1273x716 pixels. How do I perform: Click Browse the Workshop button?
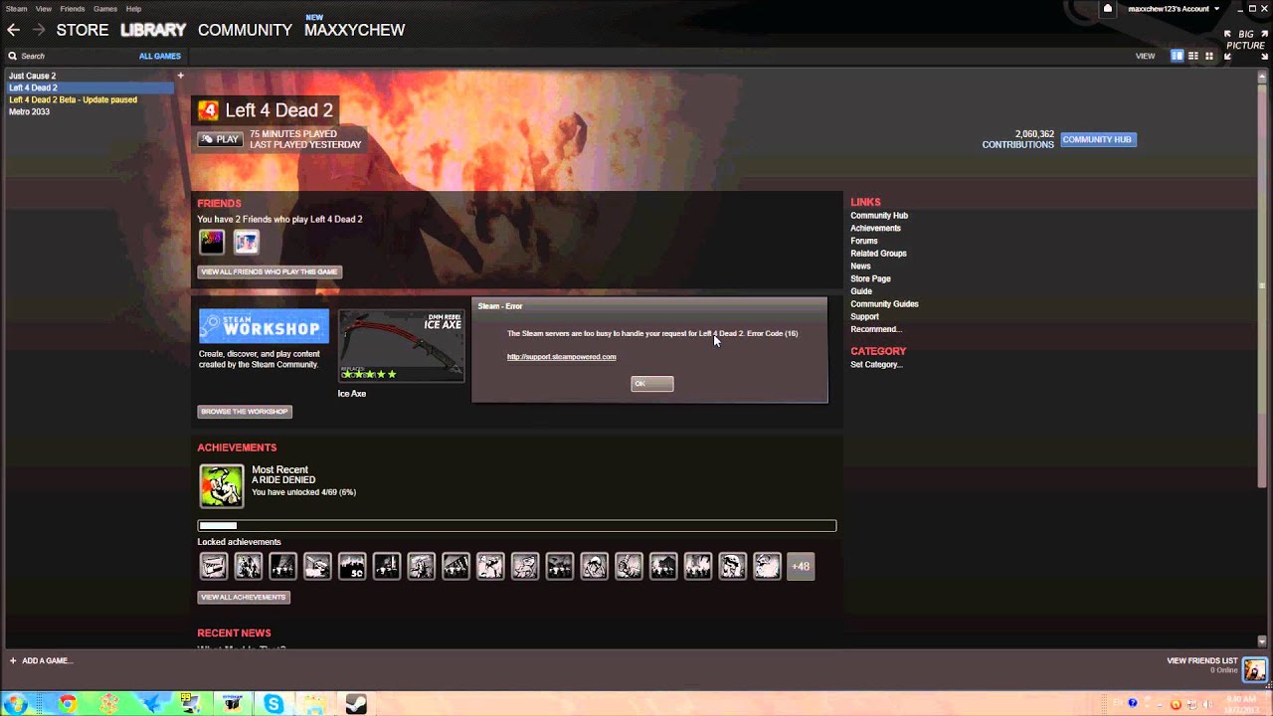coord(245,412)
